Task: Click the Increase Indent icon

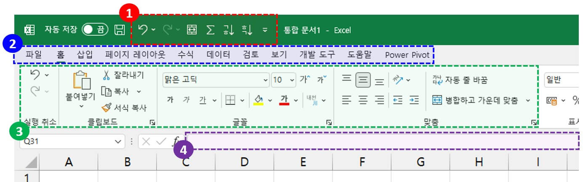Action: coord(414,100)
